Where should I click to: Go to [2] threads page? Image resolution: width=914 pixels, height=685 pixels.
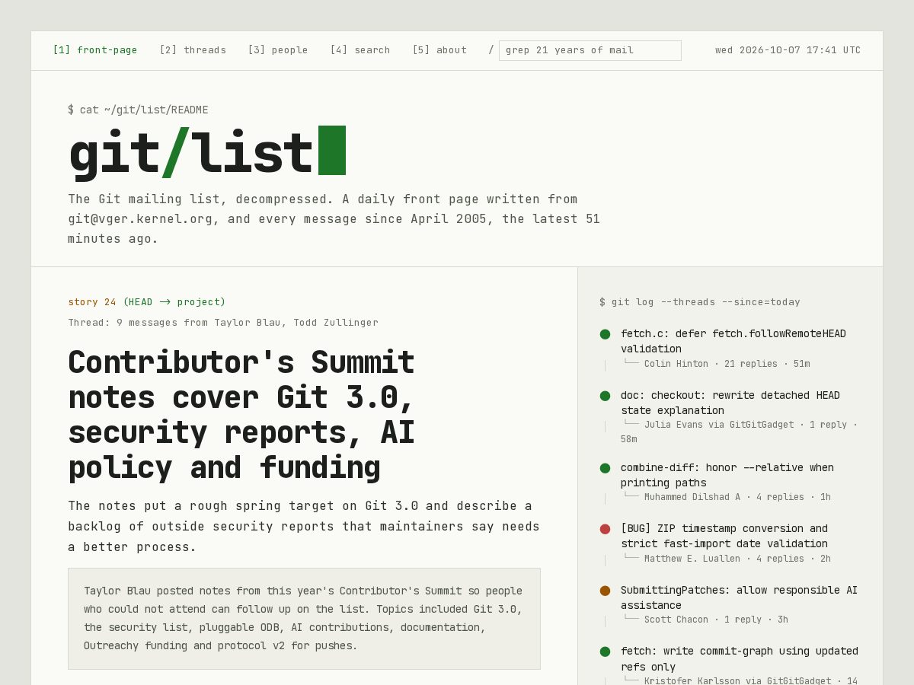pos(193,50)
